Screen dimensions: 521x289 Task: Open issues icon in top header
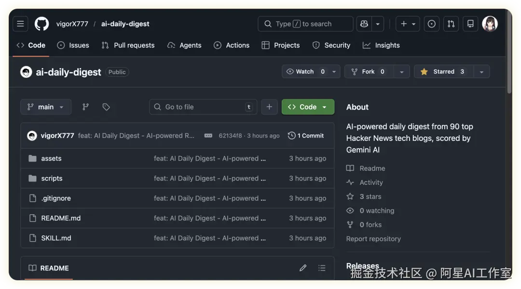coord(432,24)
